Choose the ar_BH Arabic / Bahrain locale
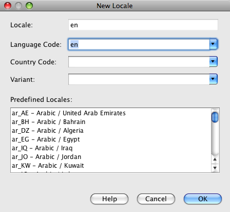Screen dimensions: 230x212 (111, 122)
